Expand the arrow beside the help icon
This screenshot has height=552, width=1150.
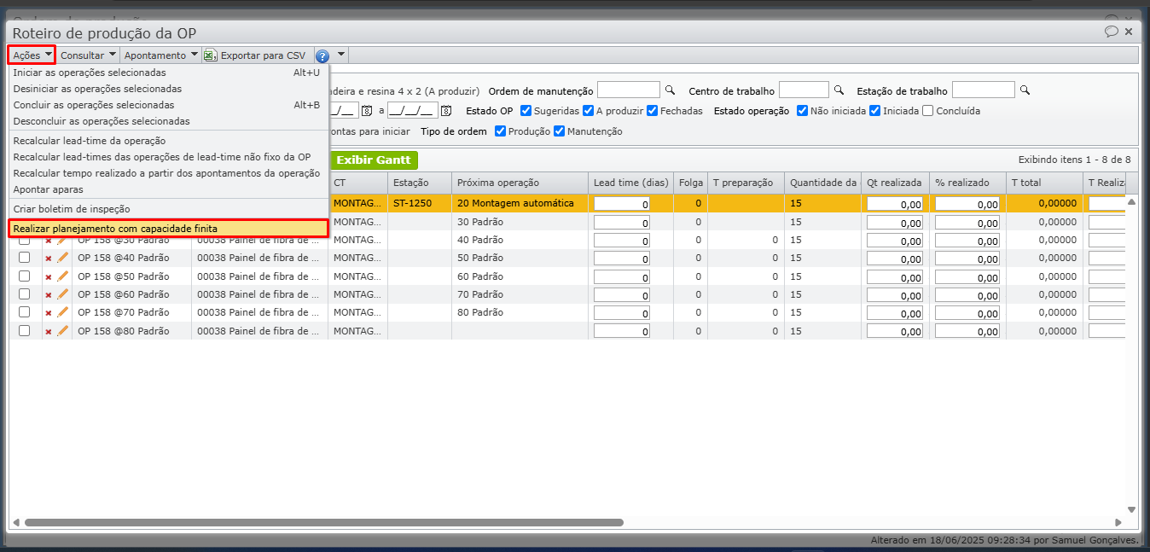[341, 55]
